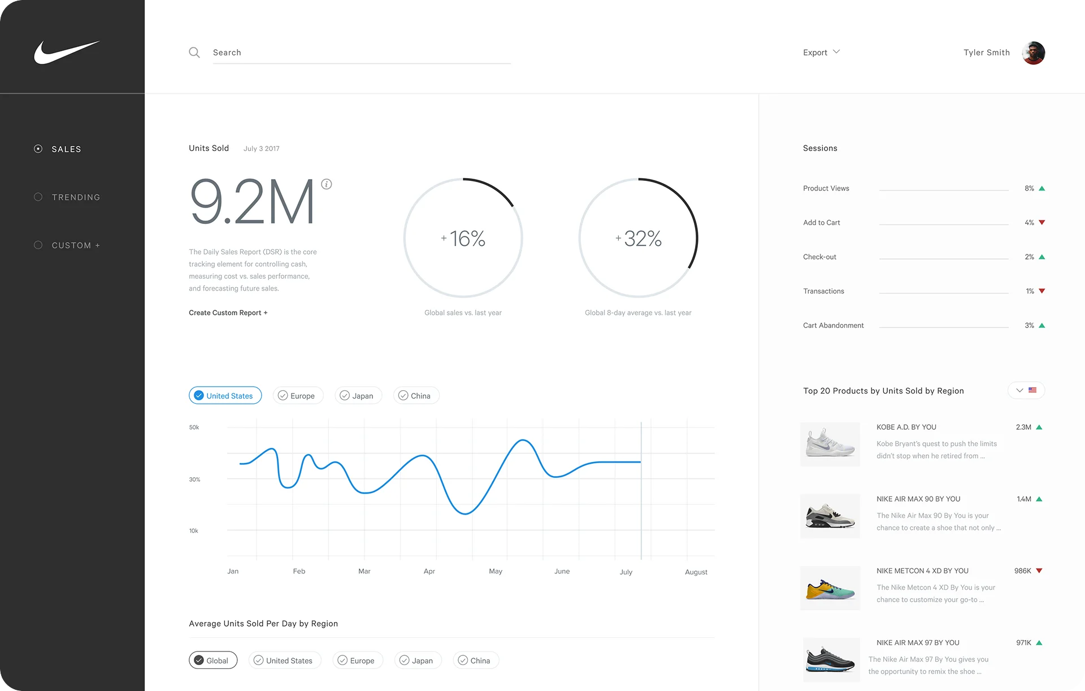
Task: Click the August label on chart axis
Action: tap(696, 572)
